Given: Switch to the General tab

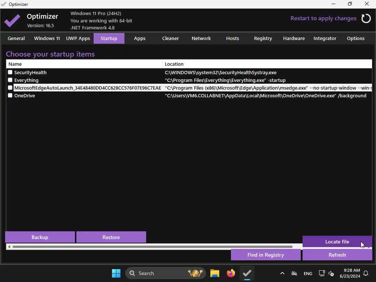Looking at the screenshot, I should coord(16,38).
